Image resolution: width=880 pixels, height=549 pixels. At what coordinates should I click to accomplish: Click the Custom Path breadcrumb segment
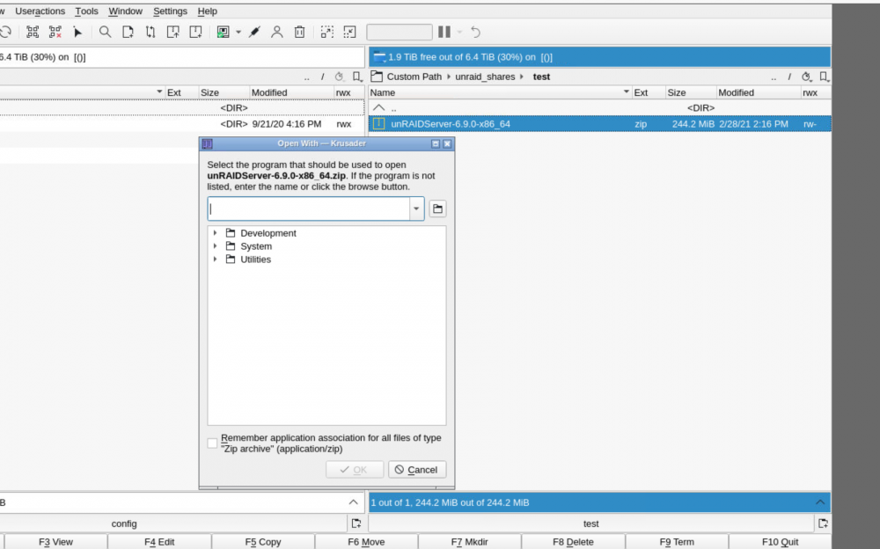[x=414, y=77]
